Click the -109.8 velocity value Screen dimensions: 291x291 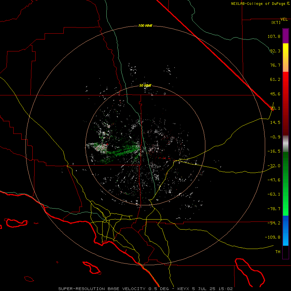click(x=273, y=237)
